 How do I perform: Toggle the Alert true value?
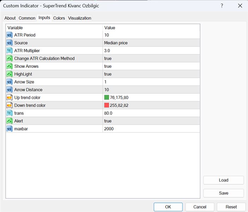point(108,121)
